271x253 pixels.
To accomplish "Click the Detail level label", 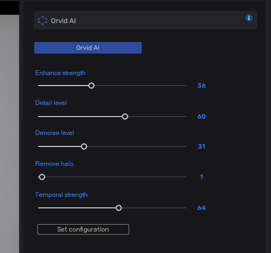I will click(51, 103).
